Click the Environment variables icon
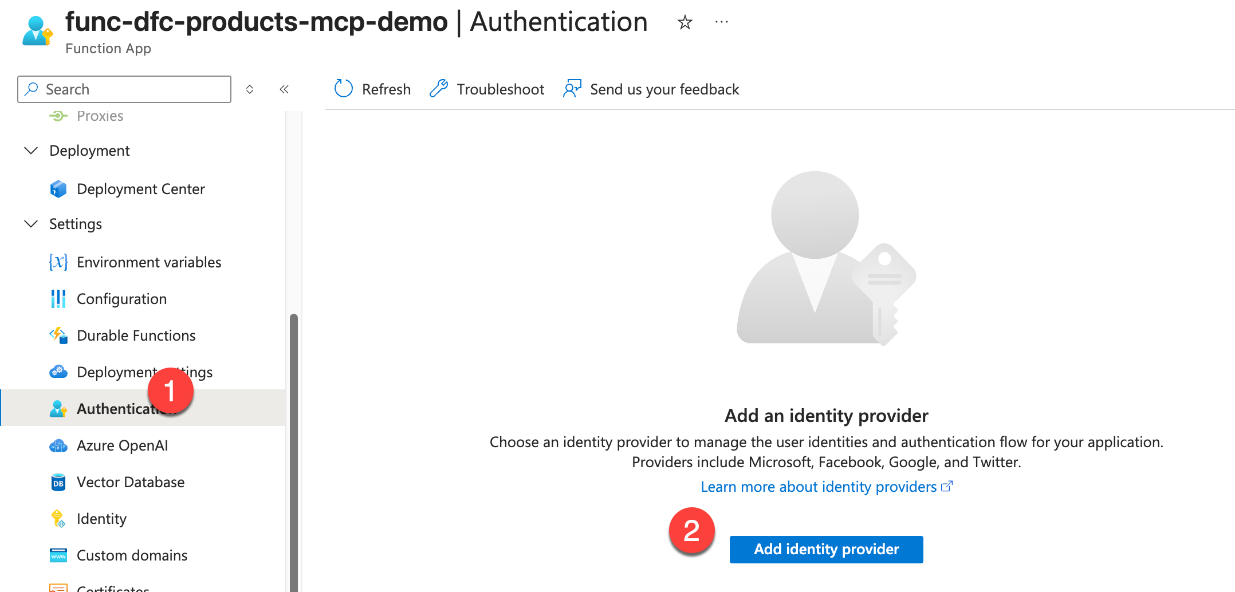This screenshot has height=592, width=1235. [58, 262]
